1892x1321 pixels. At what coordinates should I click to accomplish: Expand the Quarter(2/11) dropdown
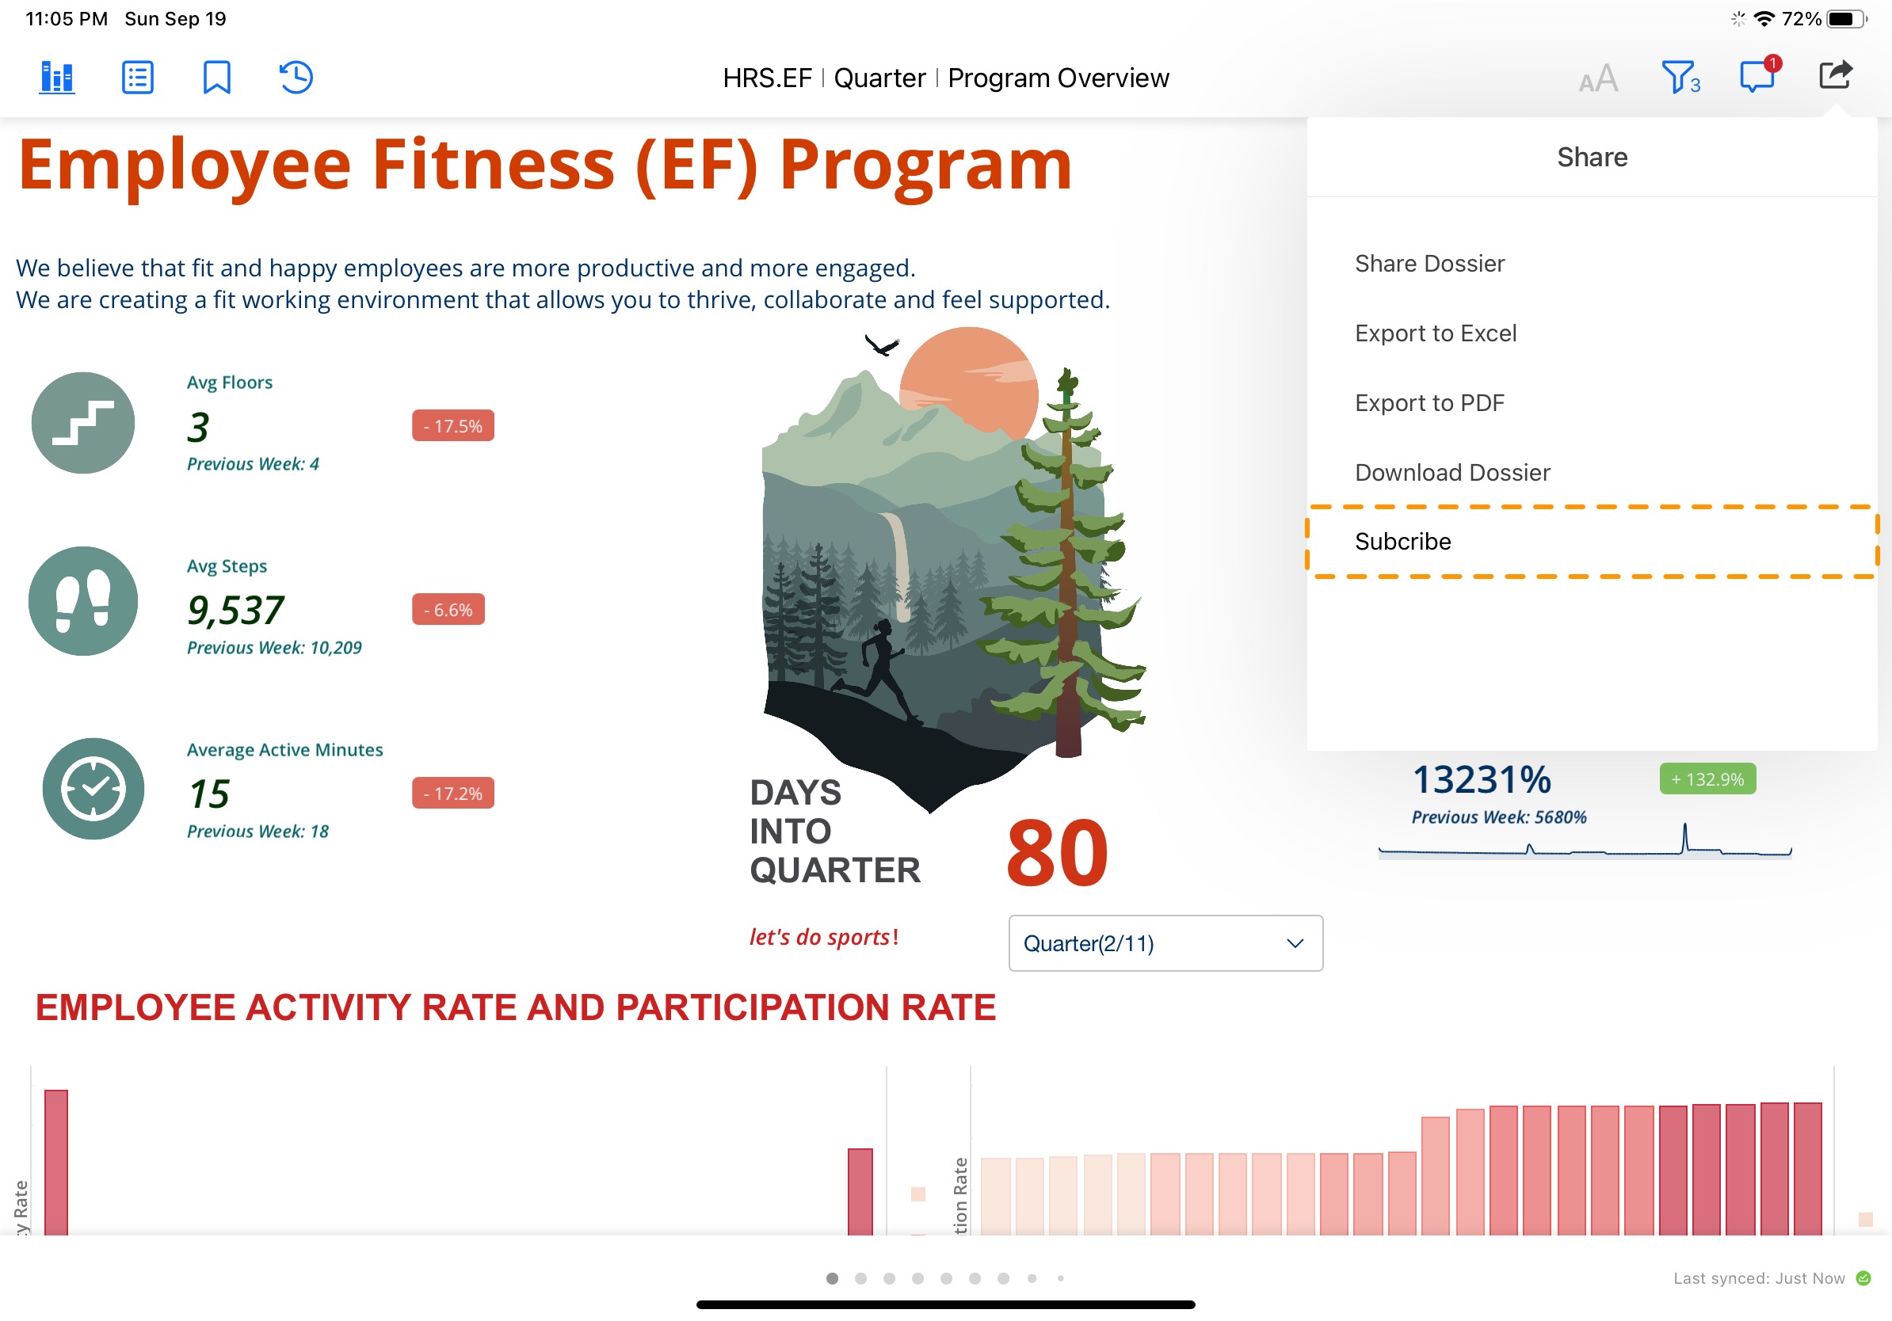(x=1165, y=943)
